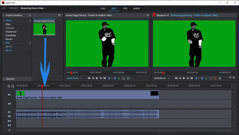Zoom out on the timeline

click(x=13, y=86)
